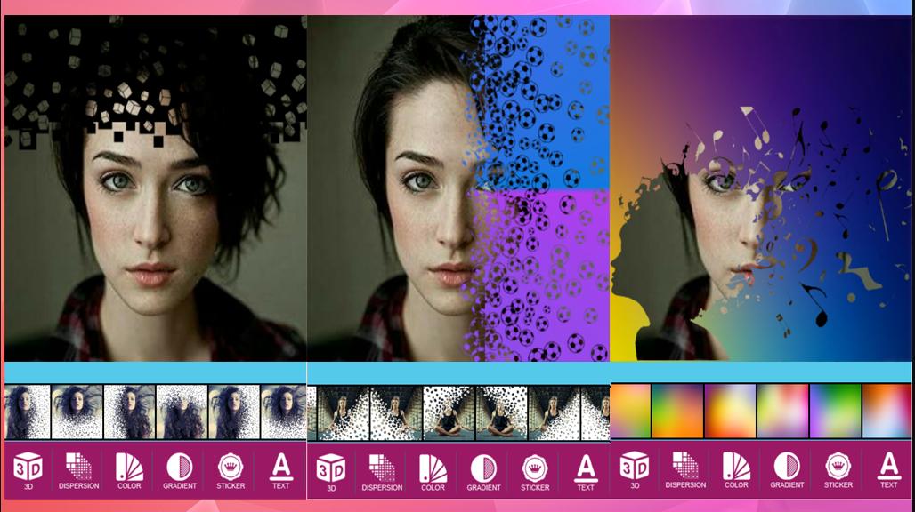Screen dimensions: 915x512
Task: Add text using middle panel Text icon
Action: tap(585, 470)
